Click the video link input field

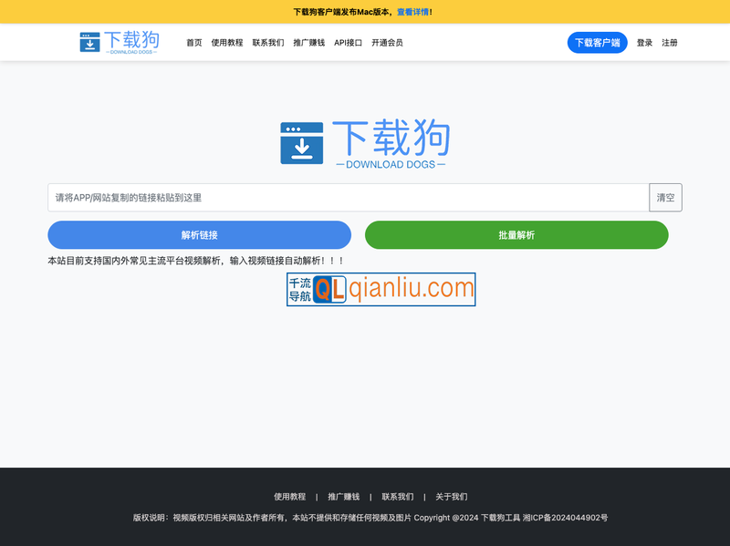[x=347, y=197]
